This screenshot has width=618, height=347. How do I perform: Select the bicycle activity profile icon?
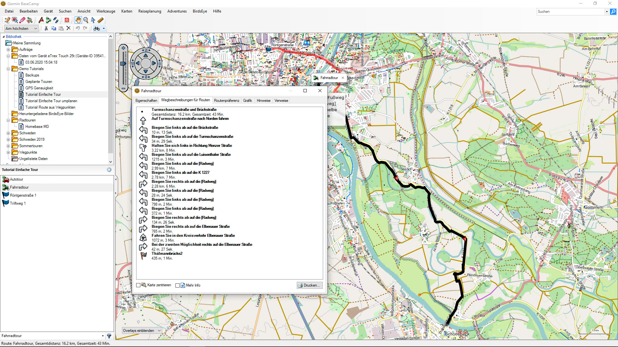tap(97, 29)
